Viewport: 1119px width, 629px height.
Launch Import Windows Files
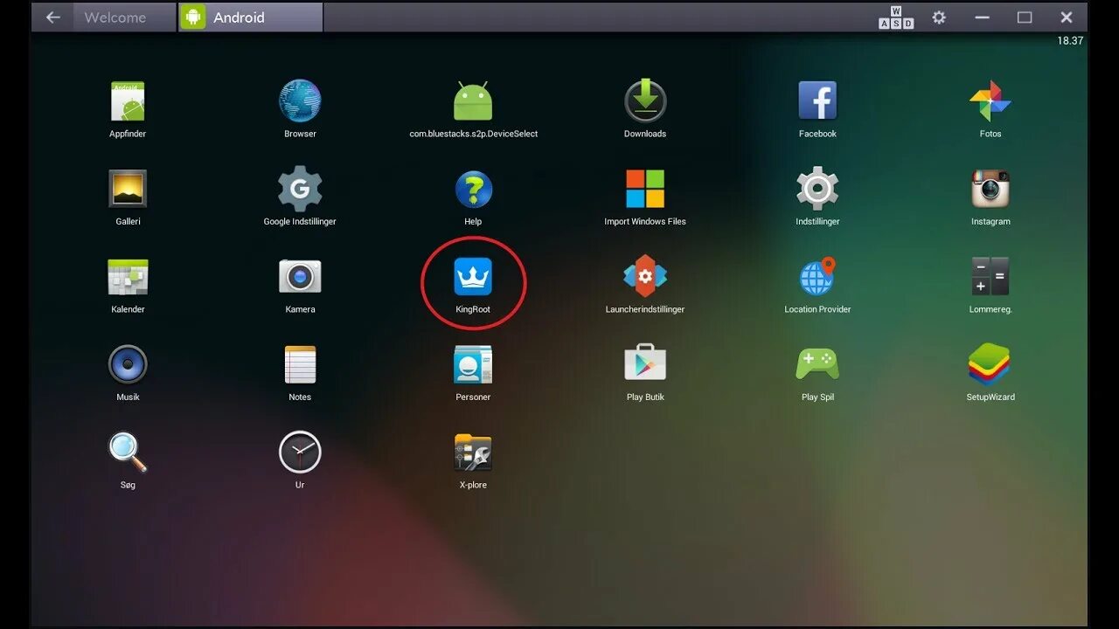pyautogui.click(x=645, y=189)
